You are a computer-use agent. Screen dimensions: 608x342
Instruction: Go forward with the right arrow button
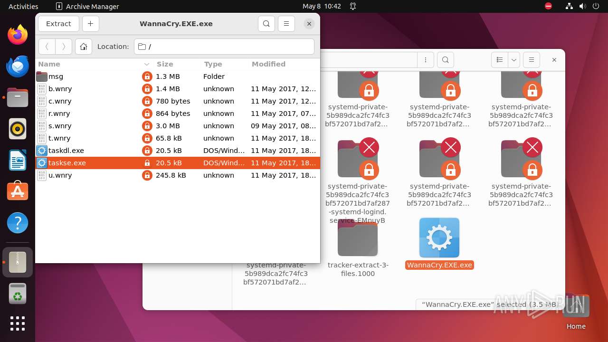(x=64, y=47)
